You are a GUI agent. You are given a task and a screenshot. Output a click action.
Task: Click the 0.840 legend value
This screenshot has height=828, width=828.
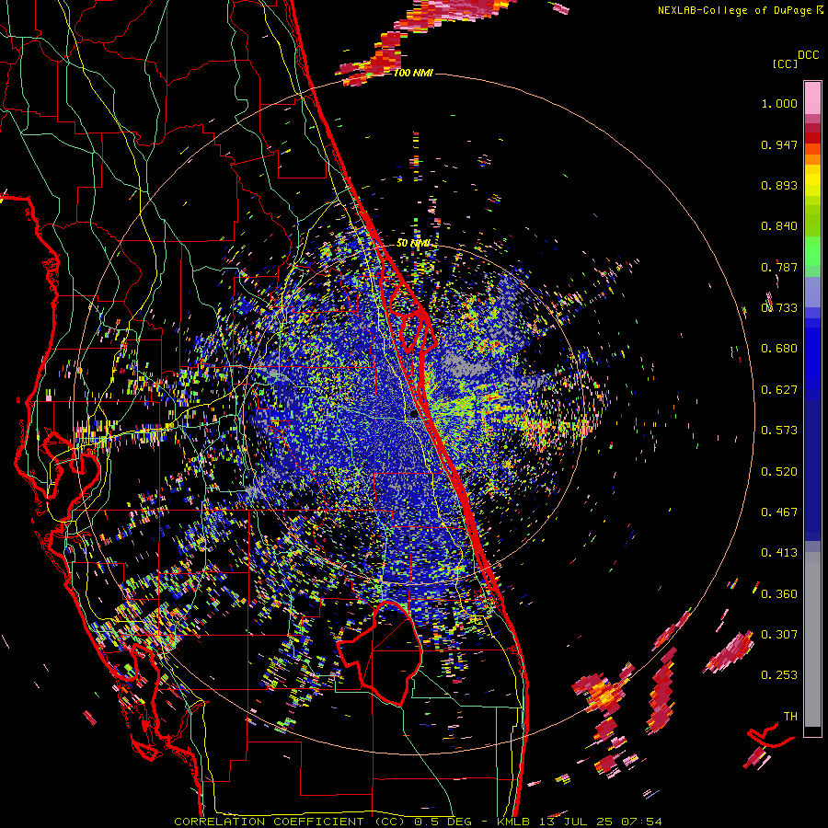click(779, 226)
